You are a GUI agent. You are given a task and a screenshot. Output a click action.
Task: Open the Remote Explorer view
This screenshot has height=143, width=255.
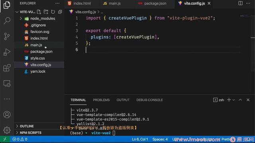[x=7, y=83]
